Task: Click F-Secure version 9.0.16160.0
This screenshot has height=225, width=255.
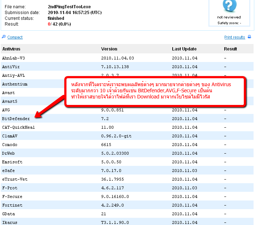Action: (115, 197)
